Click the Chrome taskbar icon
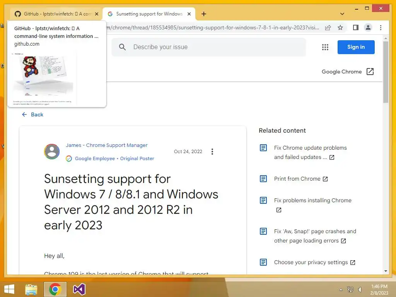Screen dimensions: 396x297 [x=55, y=289]
